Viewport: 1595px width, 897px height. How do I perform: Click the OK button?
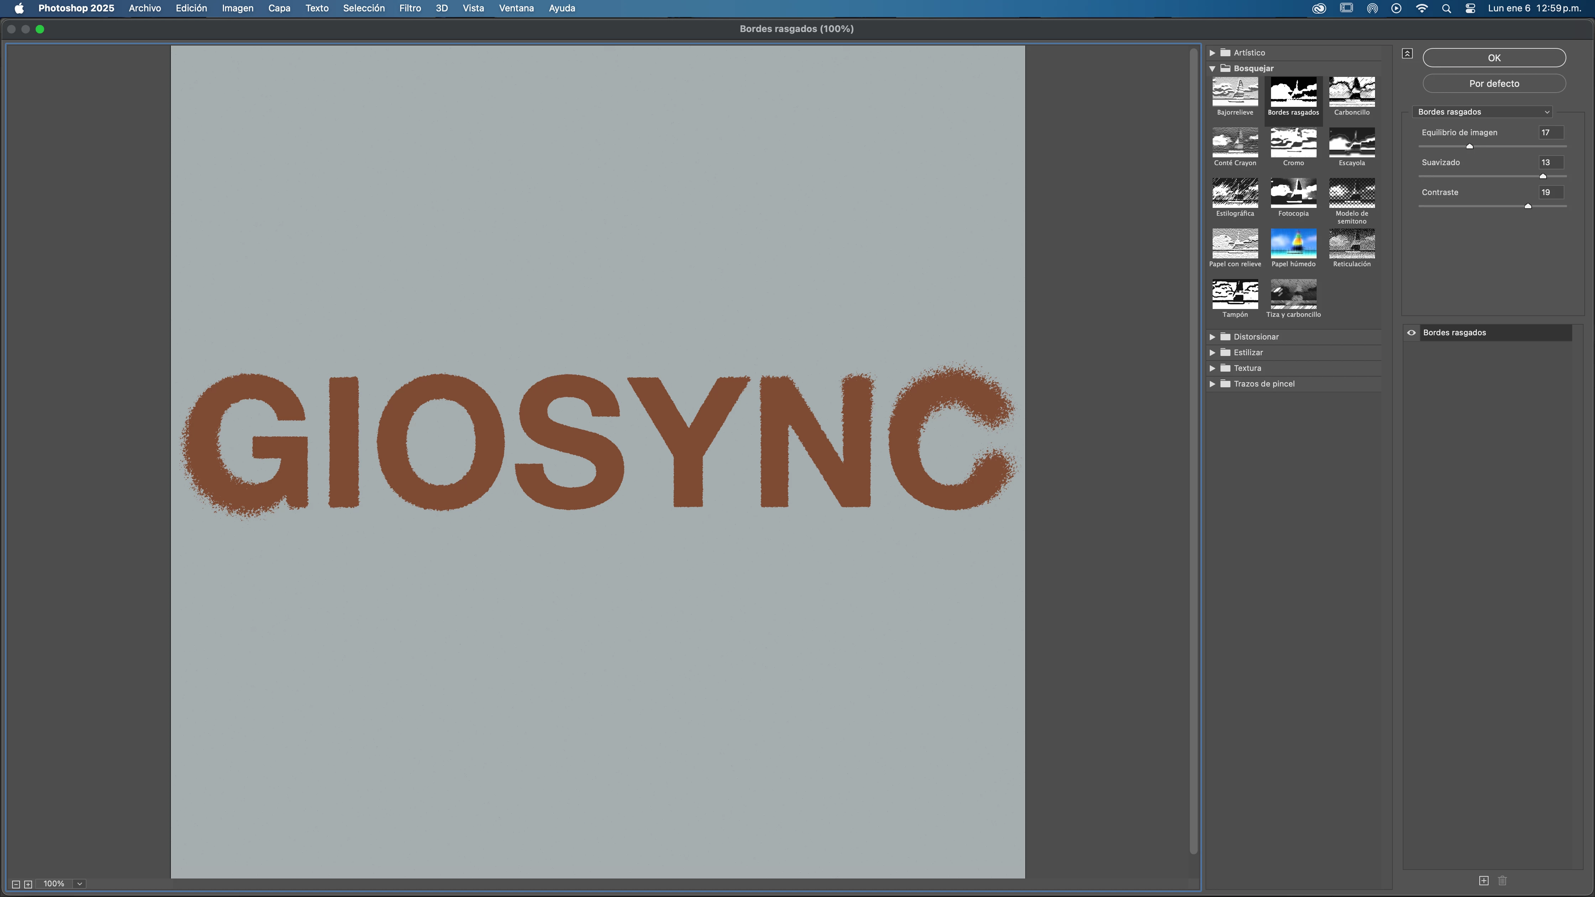coord(1494,58)
